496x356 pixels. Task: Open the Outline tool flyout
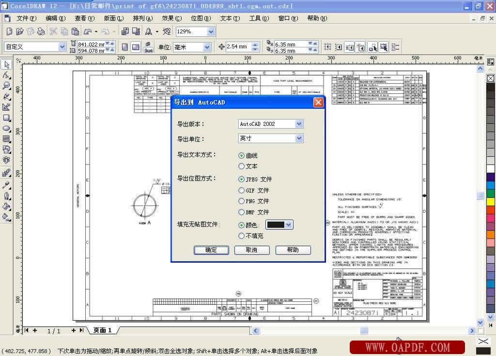(x=6, y=196)
